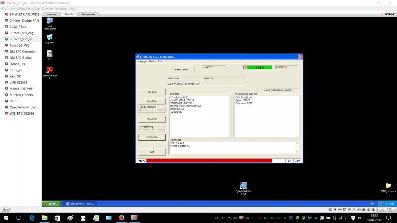Select the Tables programming radio button
The height and width of the screenshot is (223, 397).
tap(141, 130)
